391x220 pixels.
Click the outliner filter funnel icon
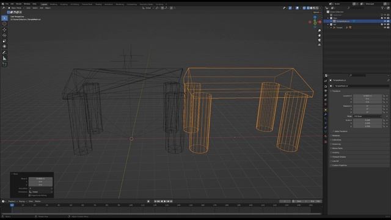tap(382, 8)
